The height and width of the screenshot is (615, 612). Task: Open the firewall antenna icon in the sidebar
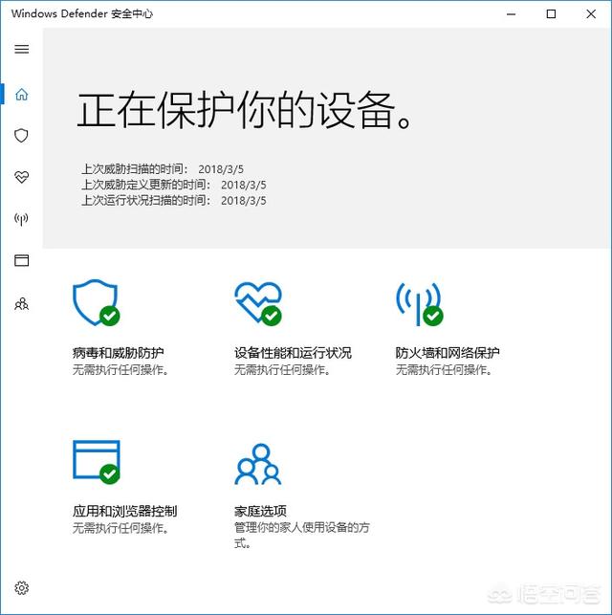pos(21,219)
